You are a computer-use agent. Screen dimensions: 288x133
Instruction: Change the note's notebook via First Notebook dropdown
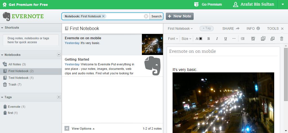[180, 29]
